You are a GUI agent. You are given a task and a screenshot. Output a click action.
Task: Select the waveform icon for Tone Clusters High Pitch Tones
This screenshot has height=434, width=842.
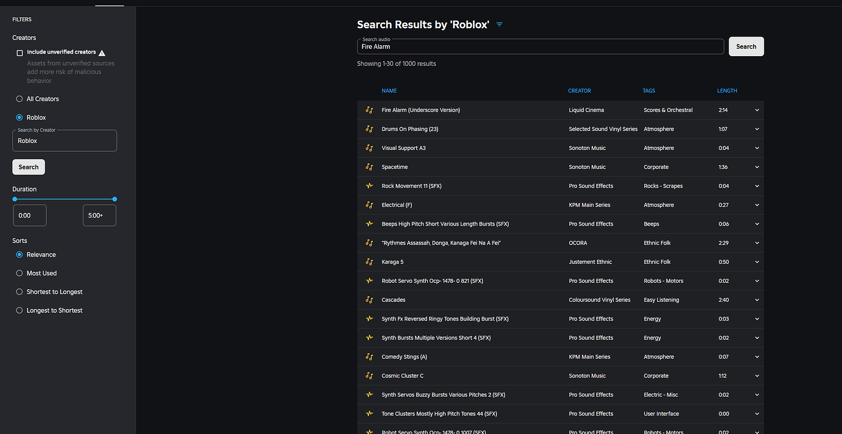pyautogui.click(x=369, y=413)
